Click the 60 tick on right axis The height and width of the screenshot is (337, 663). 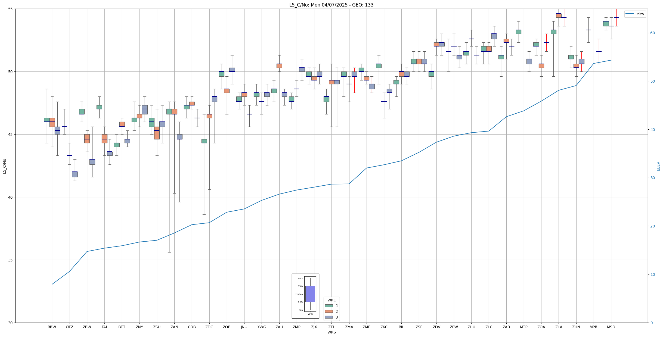pos(652,33)
